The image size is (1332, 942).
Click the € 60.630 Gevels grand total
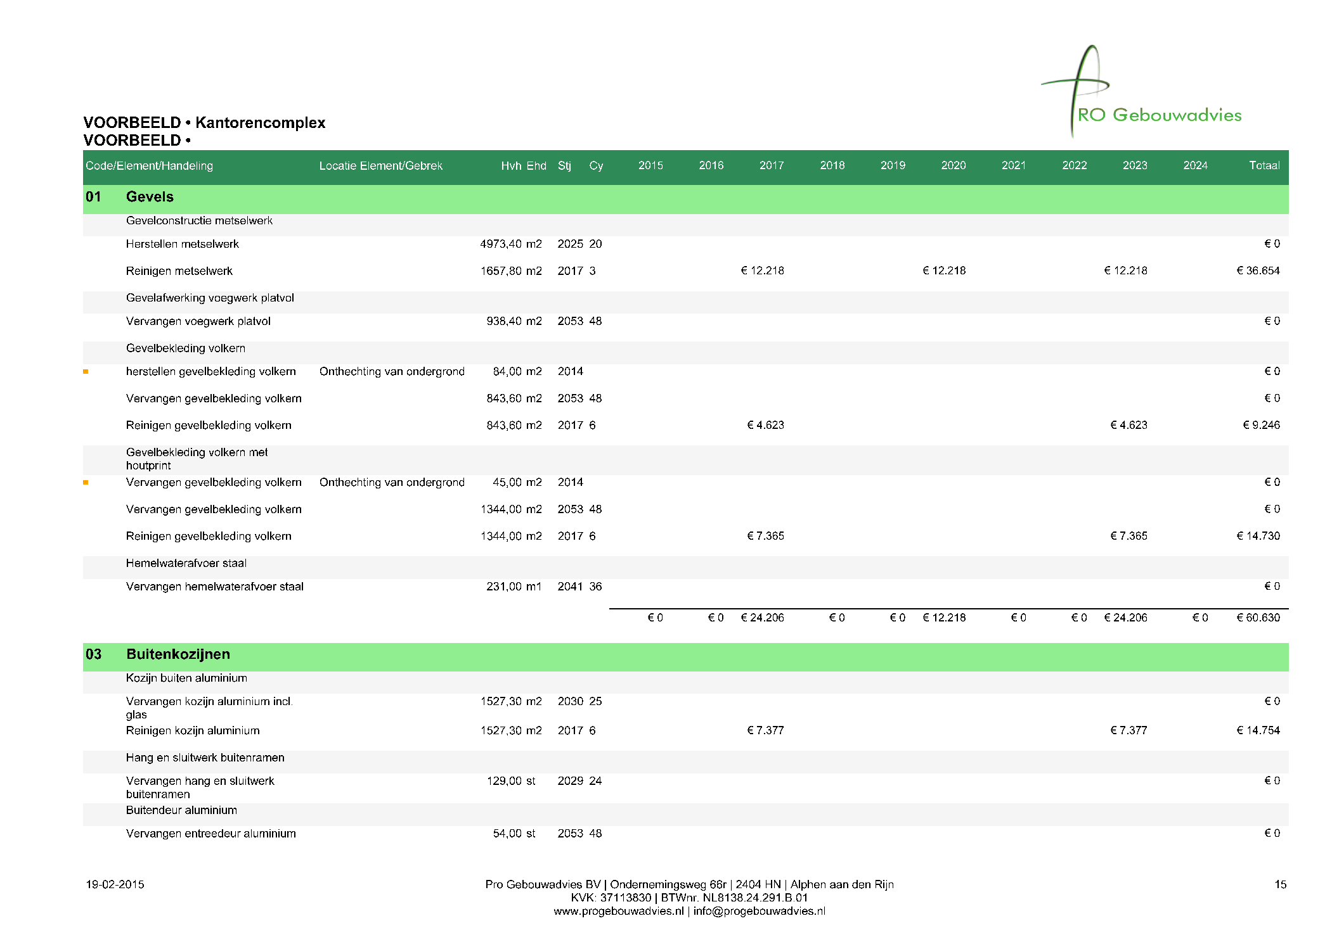pyautogui.click(x=1258, y=618)
